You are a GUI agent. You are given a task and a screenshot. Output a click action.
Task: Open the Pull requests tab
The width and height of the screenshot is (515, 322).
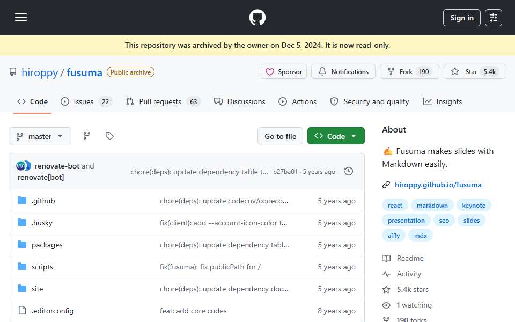163,101
